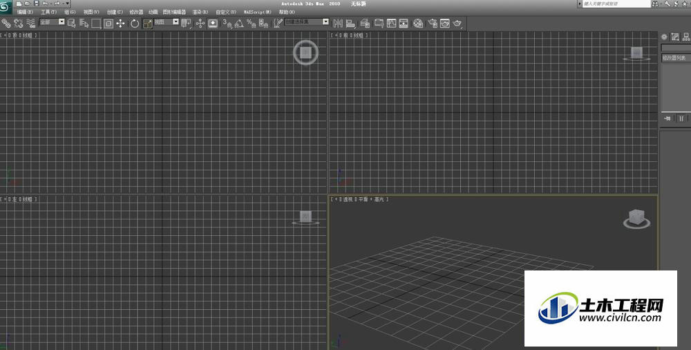
Task: Select the Select Object tool
Action: [x=71, y=23]
